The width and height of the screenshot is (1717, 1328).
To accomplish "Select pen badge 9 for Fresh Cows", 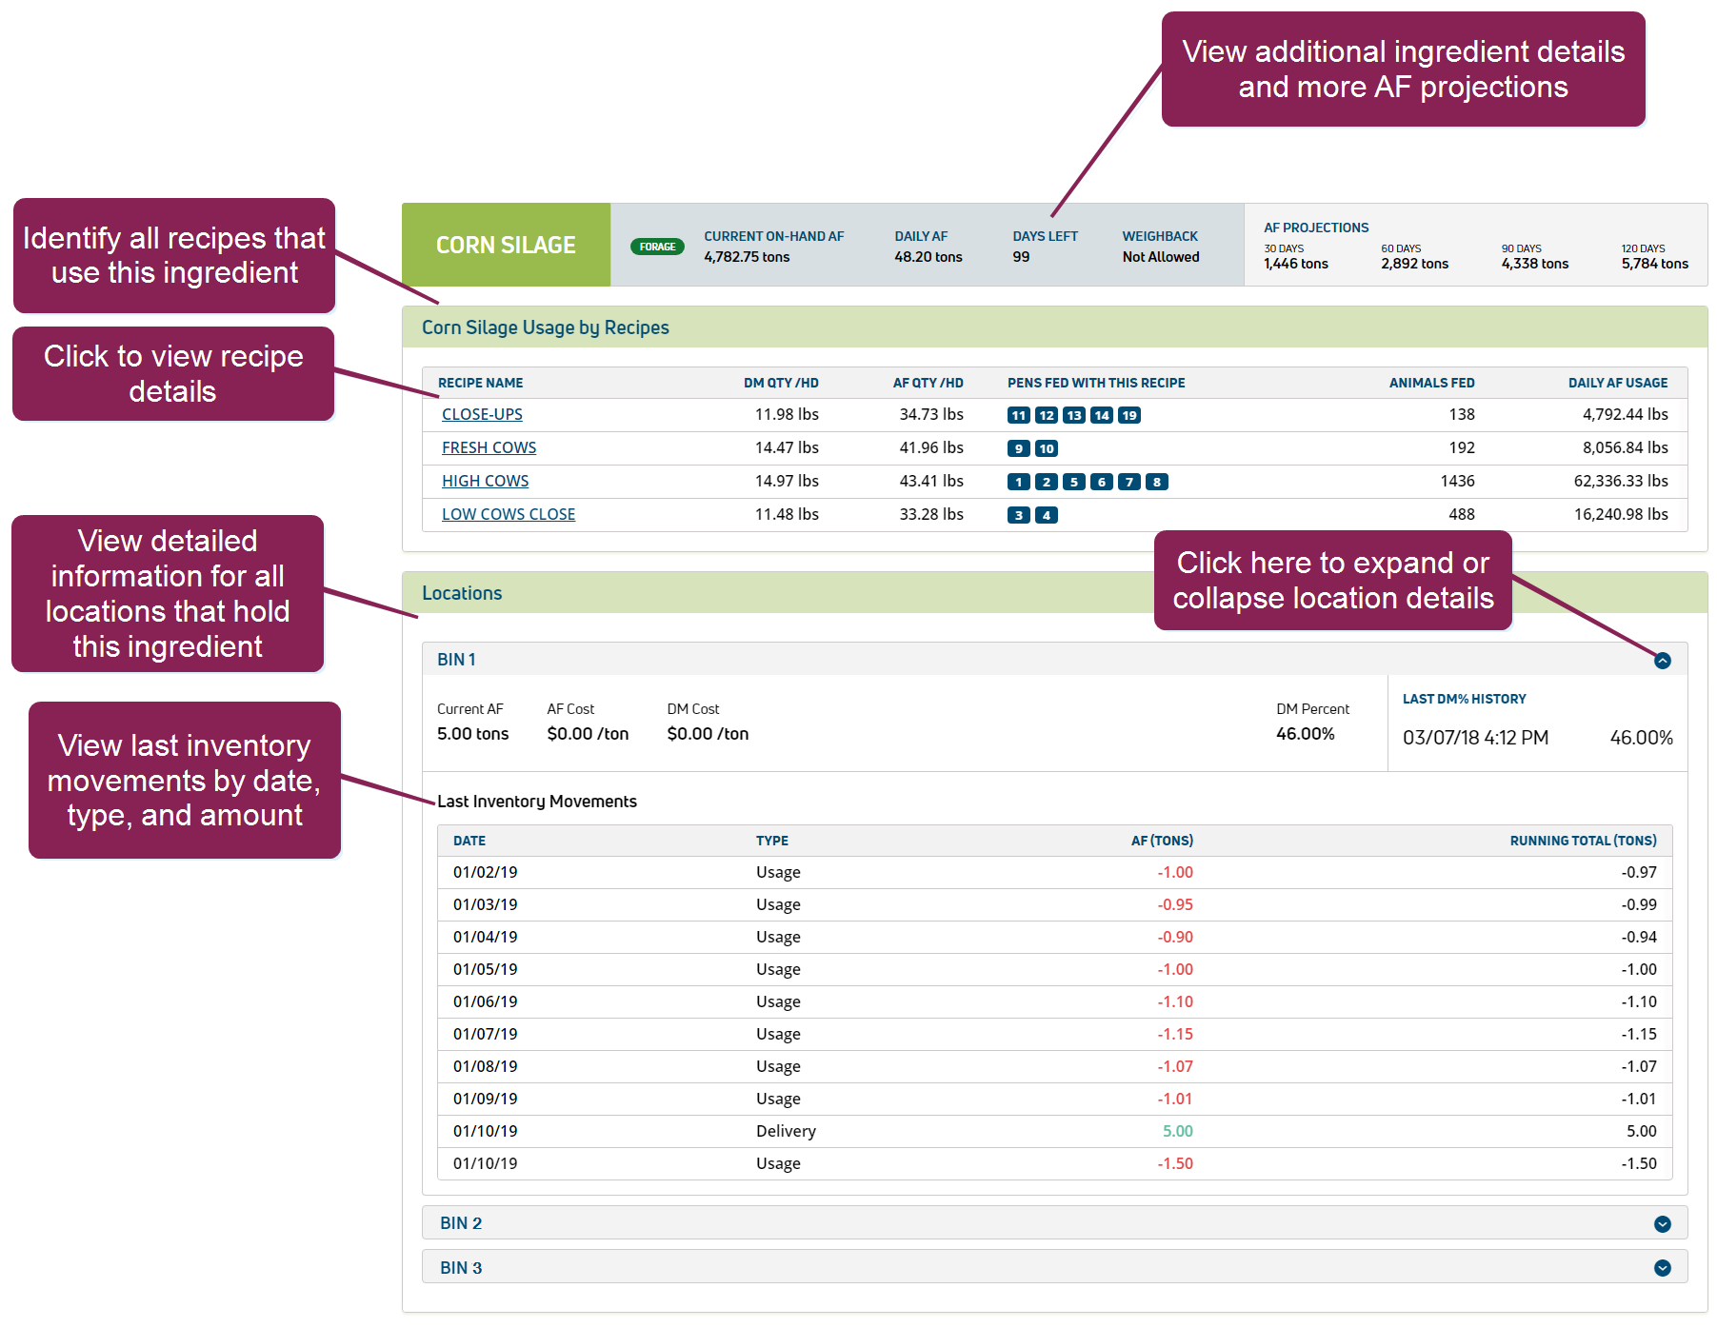I will point(1018,448).
